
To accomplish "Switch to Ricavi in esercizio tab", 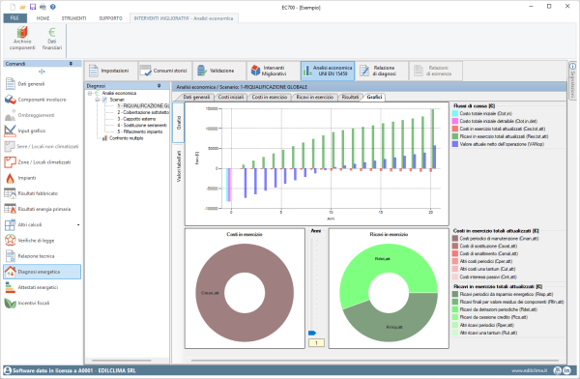I will (x=315, y=97).
